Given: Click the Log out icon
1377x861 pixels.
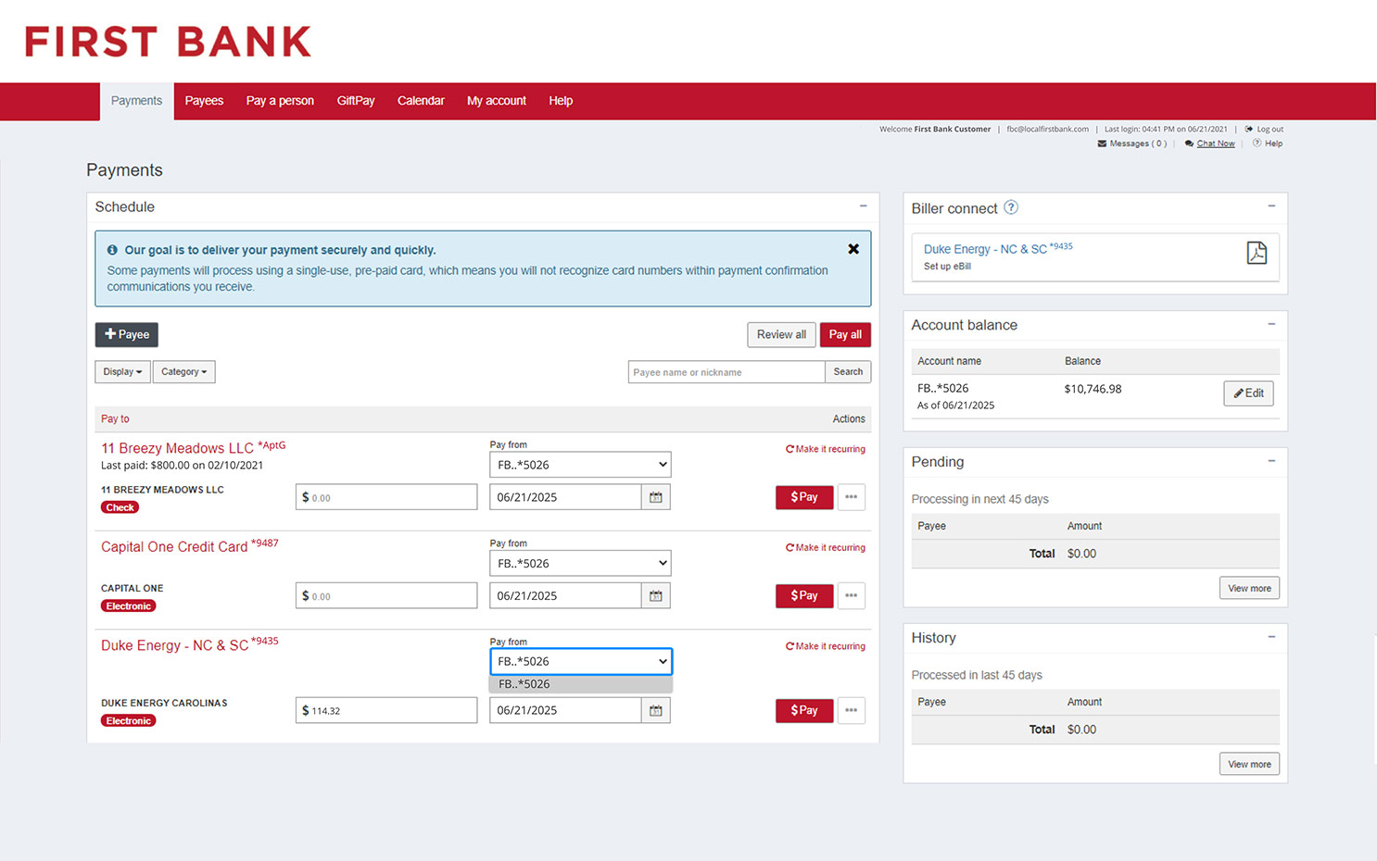Looking at the screenshot, I should (x=1247, y=129).
